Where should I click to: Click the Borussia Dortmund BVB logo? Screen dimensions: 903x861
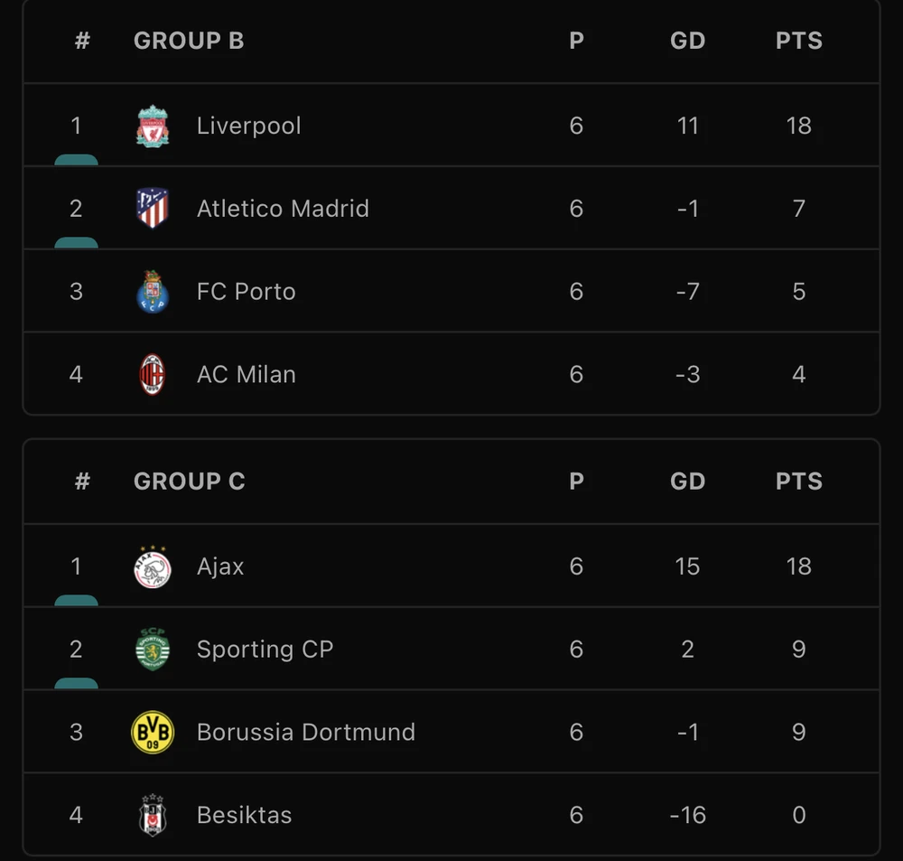point(153,732)
